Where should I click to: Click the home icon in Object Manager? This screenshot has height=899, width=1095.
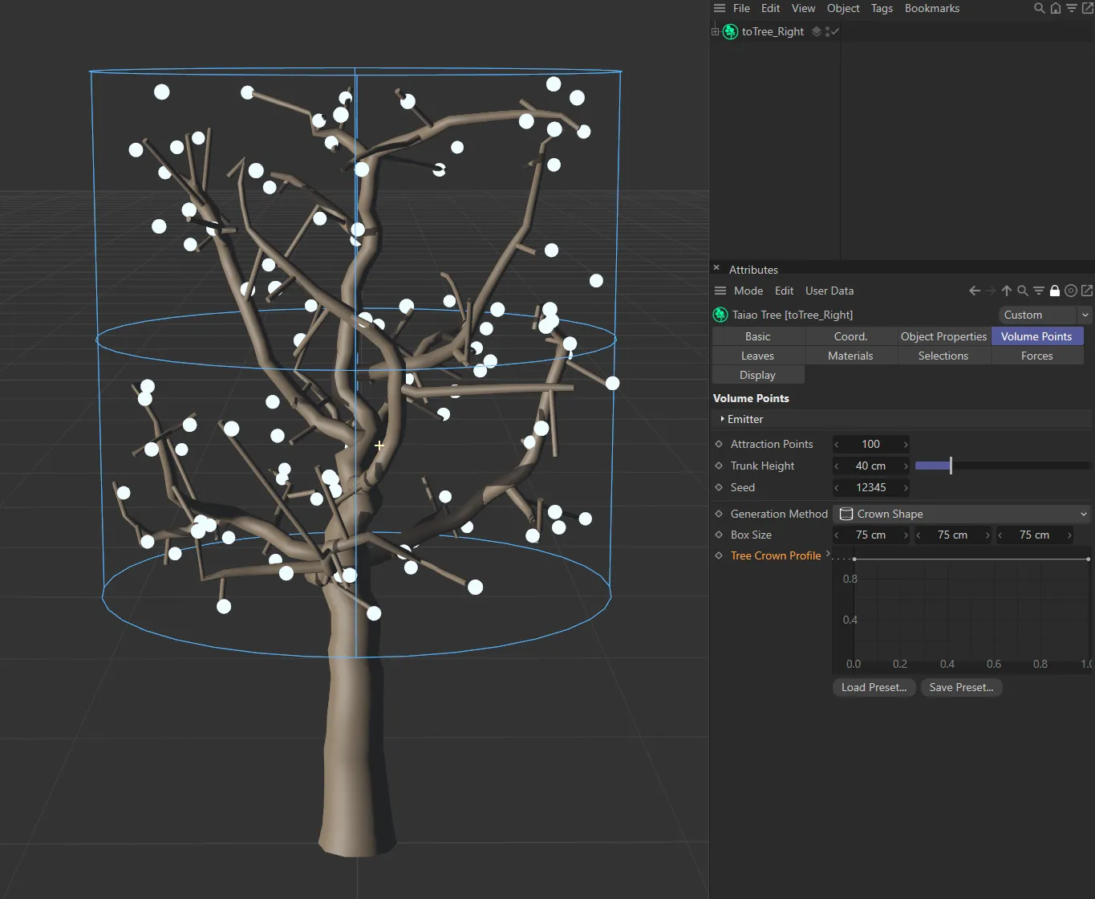click(1056, 9)
